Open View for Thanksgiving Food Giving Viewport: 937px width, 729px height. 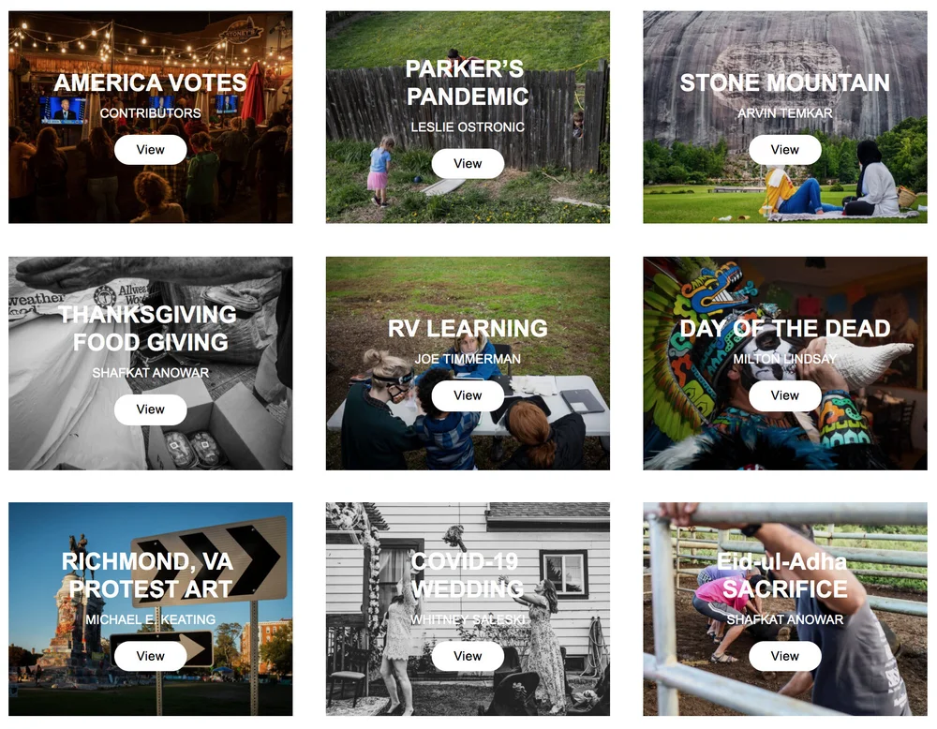point(150,409)
